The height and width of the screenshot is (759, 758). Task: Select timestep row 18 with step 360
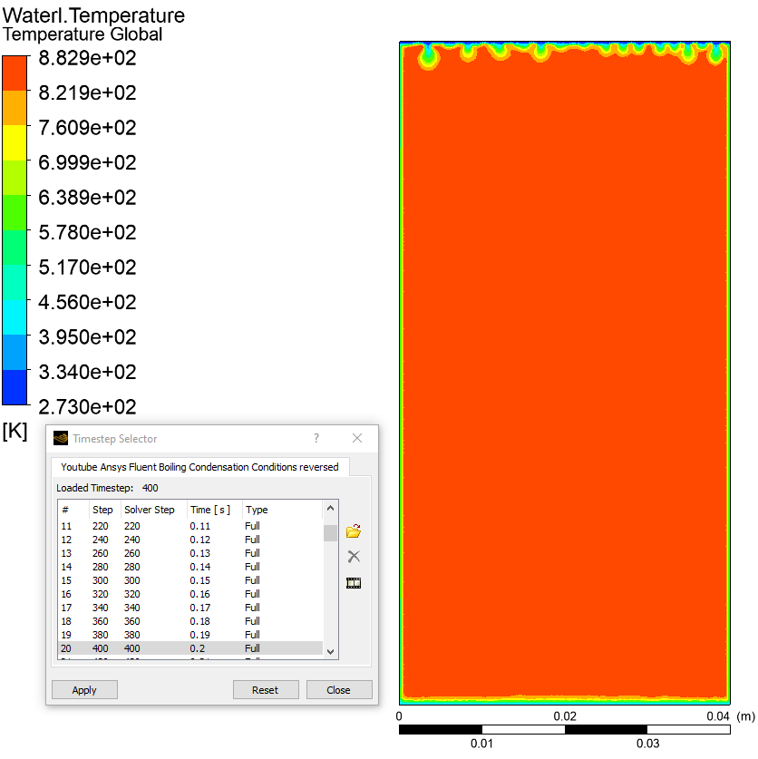point(190,621)
